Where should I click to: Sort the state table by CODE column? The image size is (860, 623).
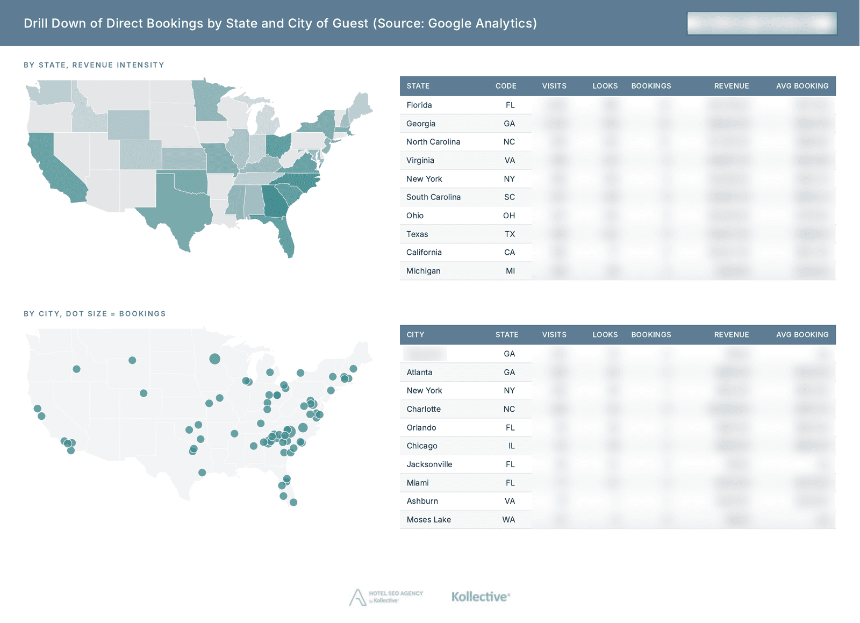point(506,86)
